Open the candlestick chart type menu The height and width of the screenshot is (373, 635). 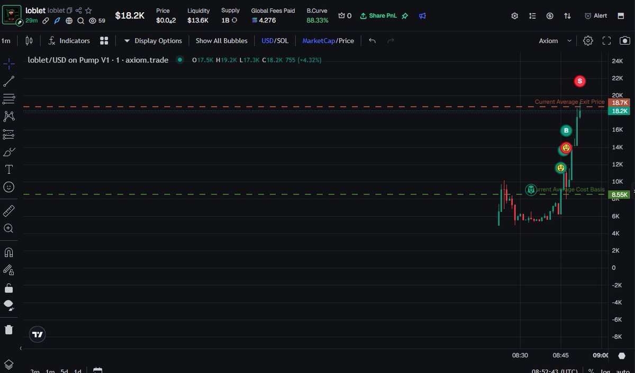point(29,41)
